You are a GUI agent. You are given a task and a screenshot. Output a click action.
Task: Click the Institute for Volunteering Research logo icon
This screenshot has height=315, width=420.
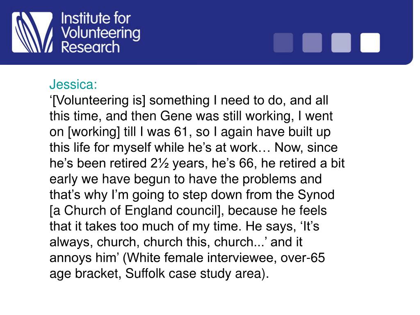32,32
